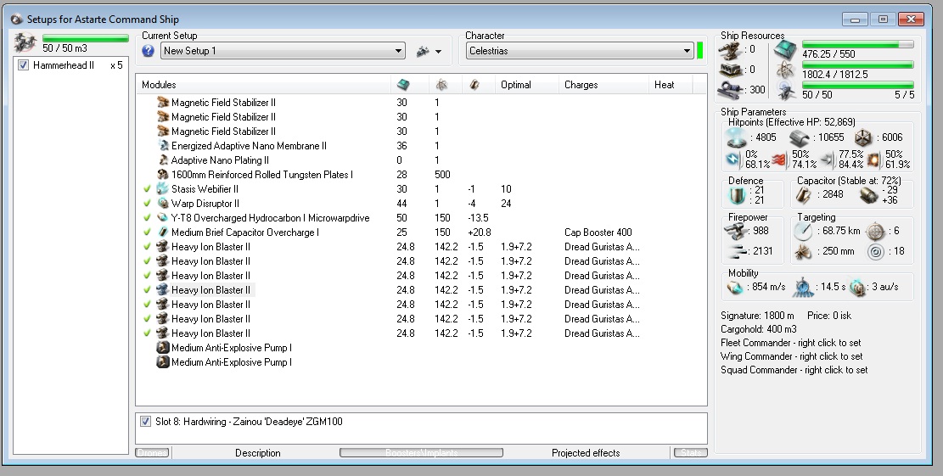Uncheck the Hammerhead II drone checkbox
This screenshot has width=943, height=476.
pyautogui.click(x=24, y=64)
